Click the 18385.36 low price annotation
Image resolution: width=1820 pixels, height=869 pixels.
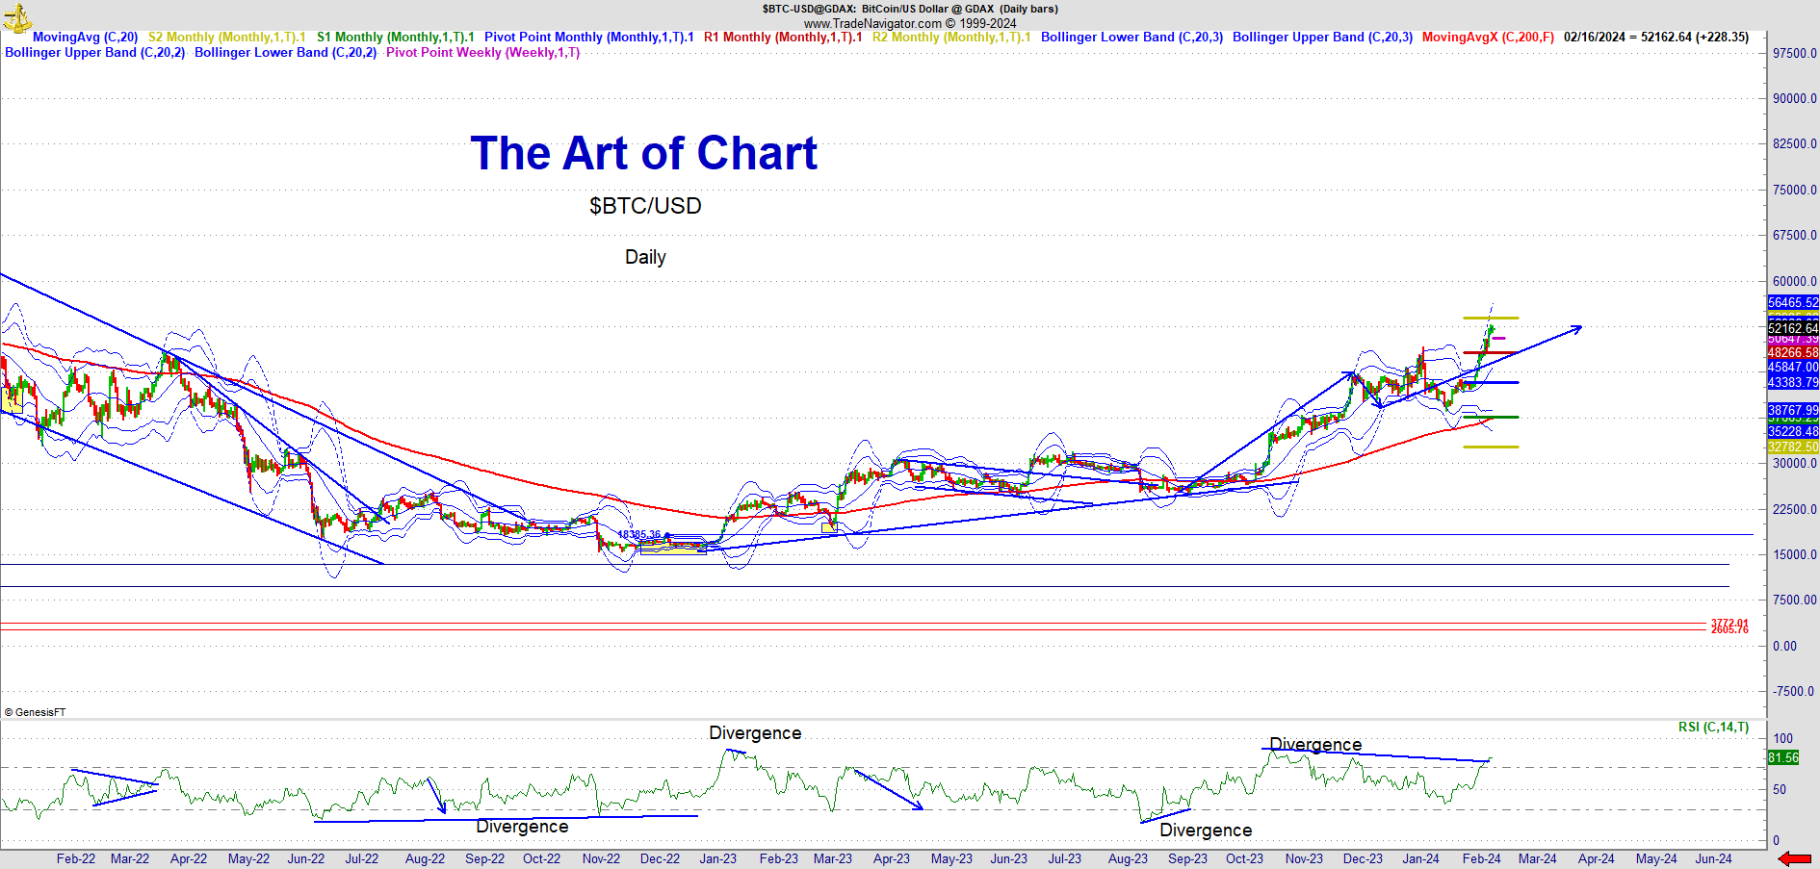[639, 534]
